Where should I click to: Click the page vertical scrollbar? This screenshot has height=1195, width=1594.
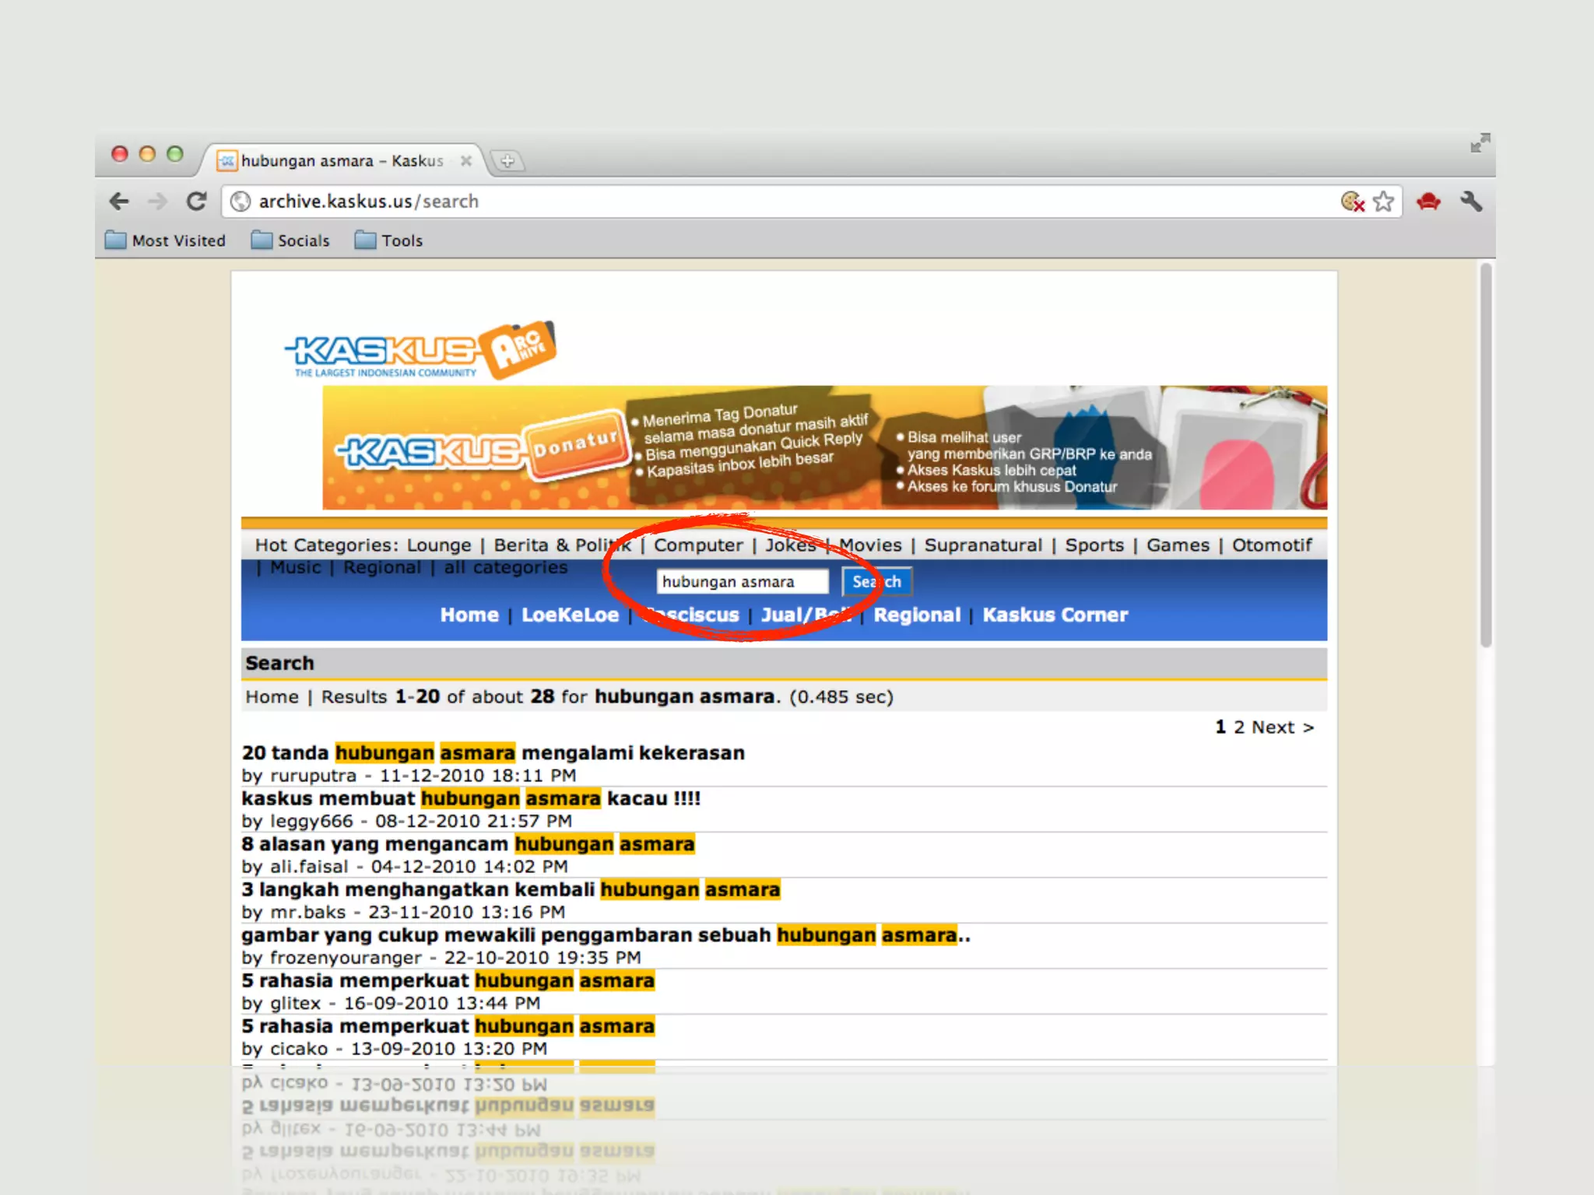1485,455
